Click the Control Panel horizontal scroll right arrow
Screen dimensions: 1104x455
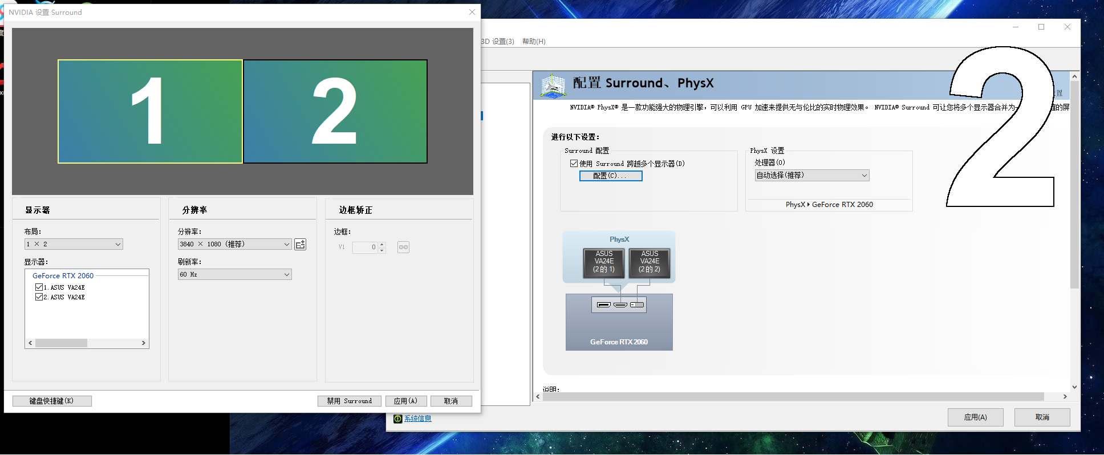[x=1065, y=396]
